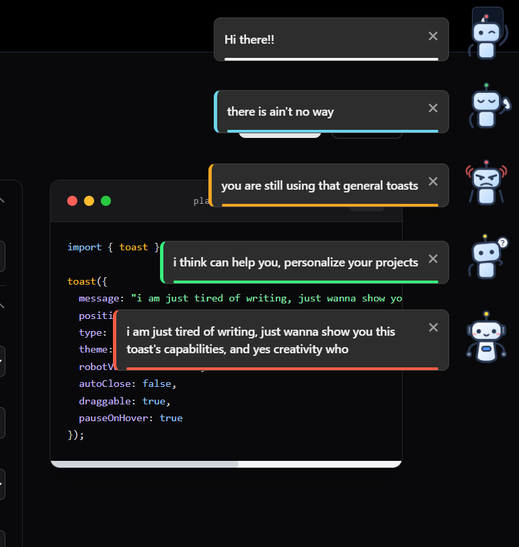Click the green traffic-light dot on the code window
Screen dimensions: 519x547
tap(106, 200)
